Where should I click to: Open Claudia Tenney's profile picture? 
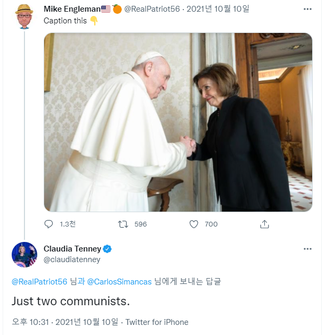tap(24, 254)
